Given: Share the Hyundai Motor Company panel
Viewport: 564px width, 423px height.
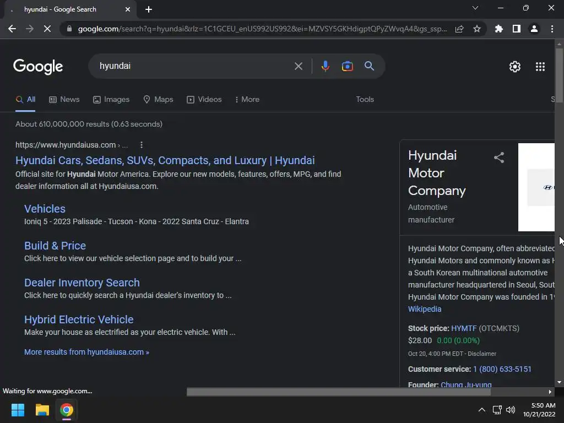Looking at the screenshot, I should (x=499, y=157).
